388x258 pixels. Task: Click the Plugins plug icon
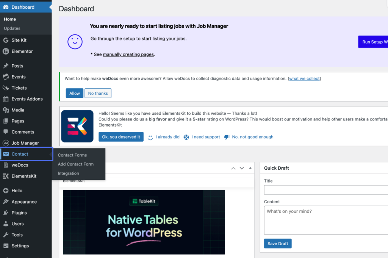(6, 213)
